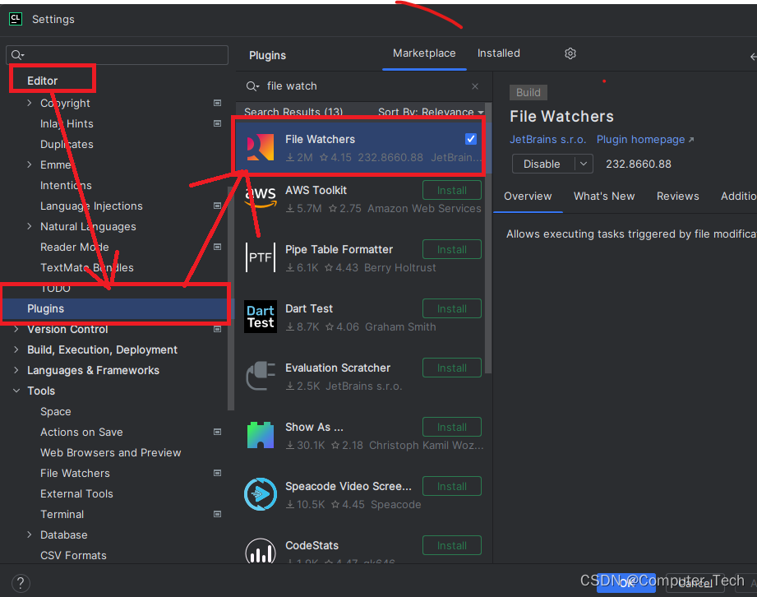
Task: Click the AWS Toolkit logo icon
Action: 261,198
